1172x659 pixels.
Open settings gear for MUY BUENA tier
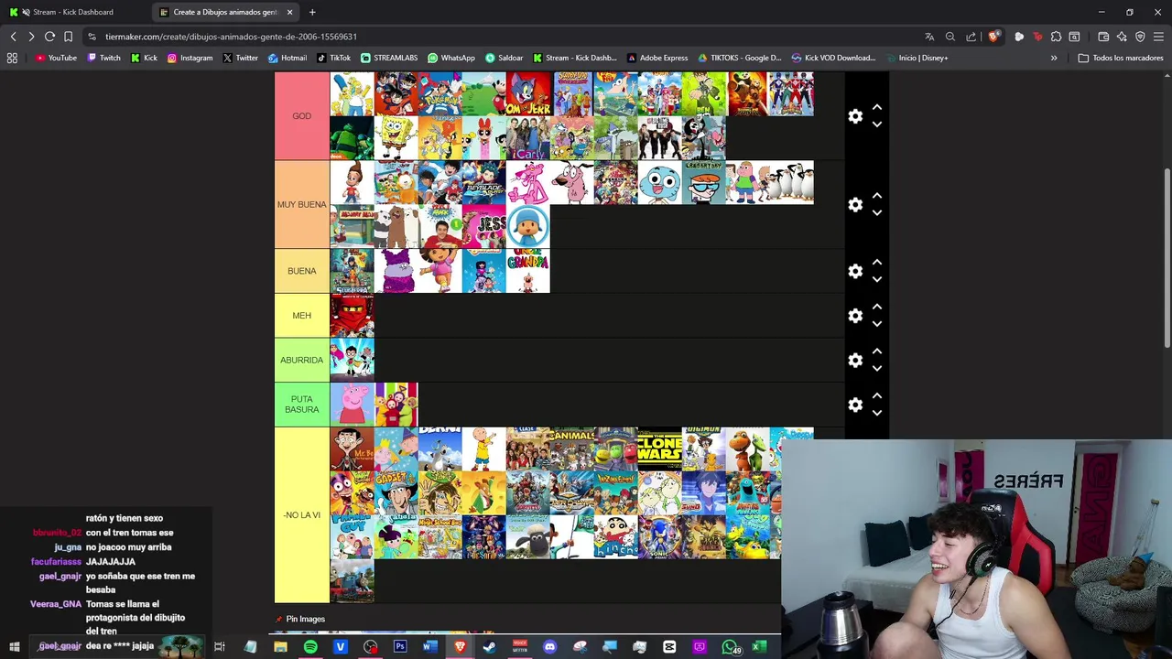tap(855, 205)
